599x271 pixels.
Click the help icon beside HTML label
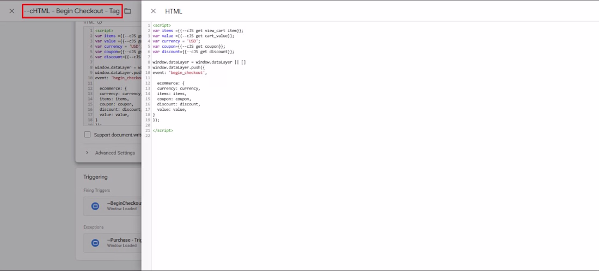tap(100, 22)
